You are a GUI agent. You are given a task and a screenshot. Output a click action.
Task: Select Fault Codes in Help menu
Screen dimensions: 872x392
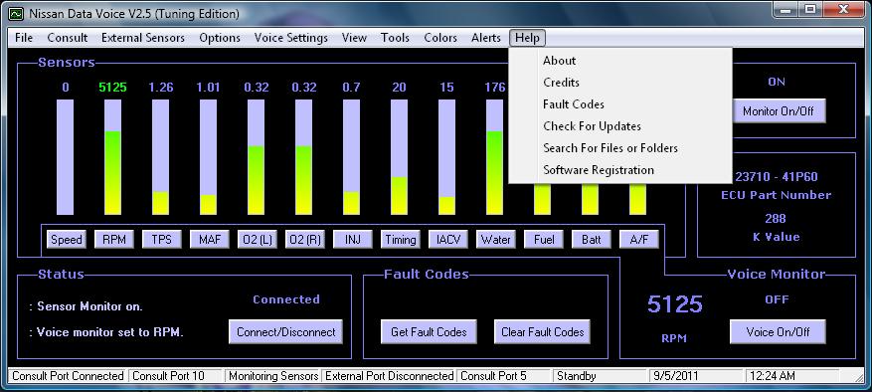coord(620,104)
